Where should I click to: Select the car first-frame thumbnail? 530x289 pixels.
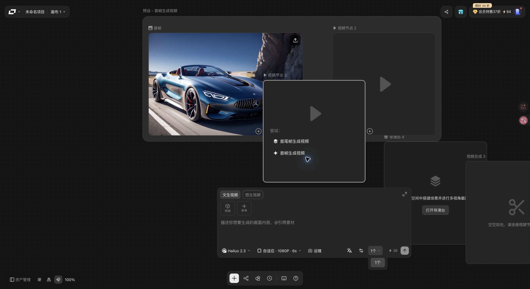click(206, 84)
